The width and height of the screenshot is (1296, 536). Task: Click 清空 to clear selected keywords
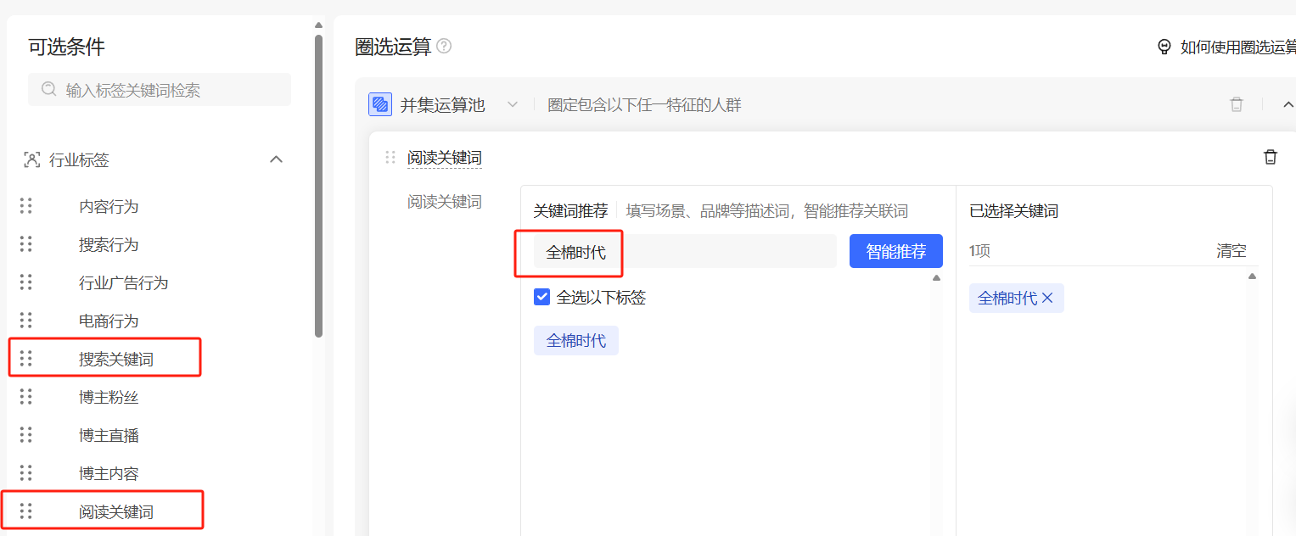click(1231, 250)
